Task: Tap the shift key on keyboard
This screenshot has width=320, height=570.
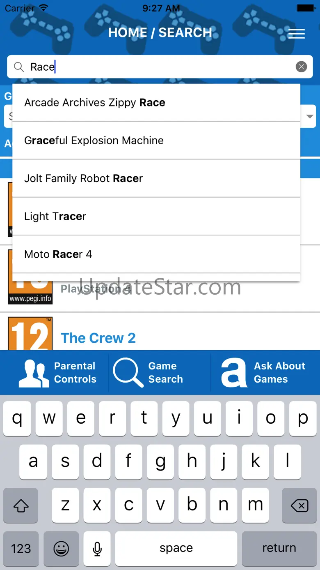Action: tap(21, 505)
